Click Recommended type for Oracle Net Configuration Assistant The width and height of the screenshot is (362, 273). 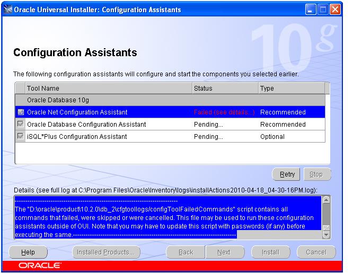(283, 112)
